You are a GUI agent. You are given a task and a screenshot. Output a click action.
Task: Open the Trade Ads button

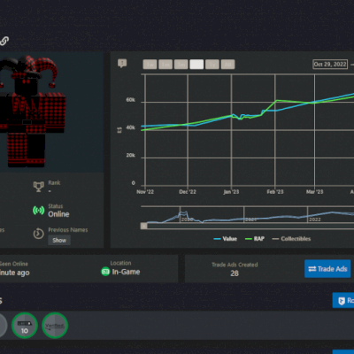tap(327, 269)
